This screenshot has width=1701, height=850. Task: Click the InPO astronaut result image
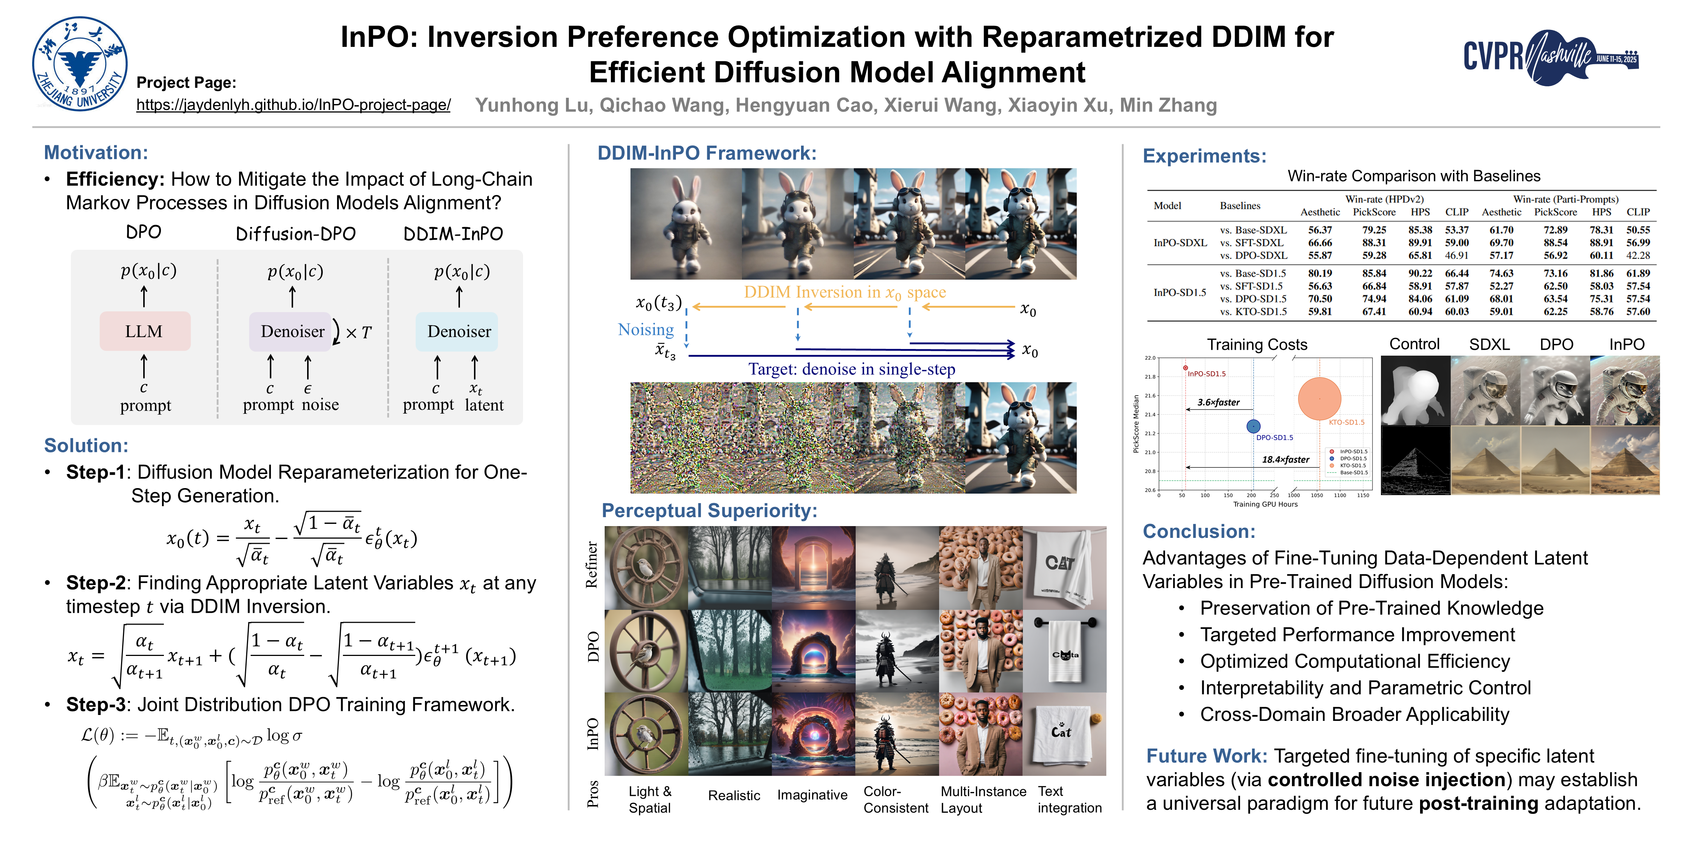[1624, 391]
